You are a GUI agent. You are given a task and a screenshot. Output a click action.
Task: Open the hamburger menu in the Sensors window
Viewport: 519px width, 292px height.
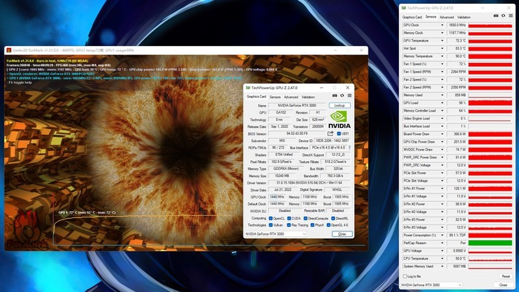pyautogui.click(x=509, y=17)
